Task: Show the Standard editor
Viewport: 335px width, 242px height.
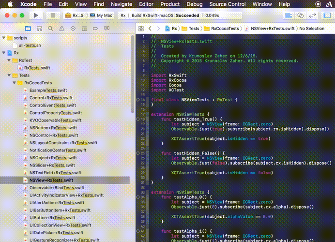Action: click(288, 15)
